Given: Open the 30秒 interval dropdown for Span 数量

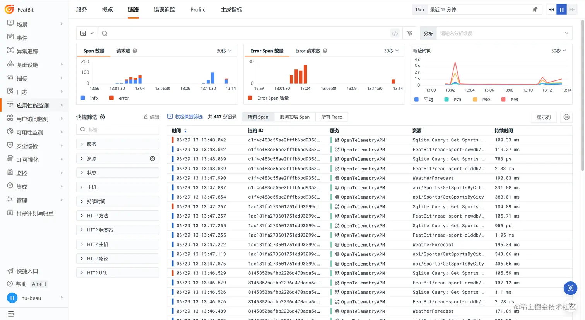Looking at the screenshot, I should 224,51.
